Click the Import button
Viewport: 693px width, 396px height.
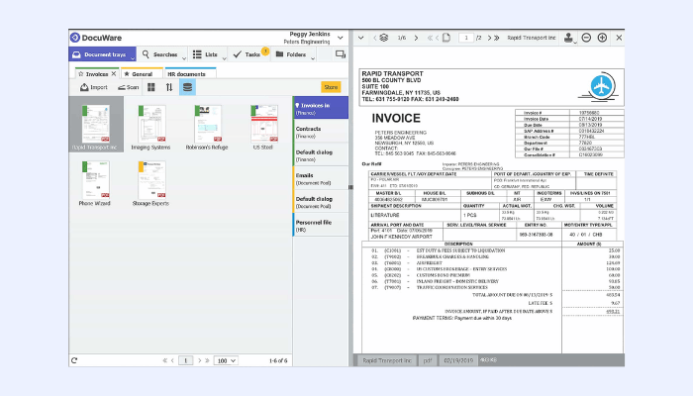click(94, 87)
